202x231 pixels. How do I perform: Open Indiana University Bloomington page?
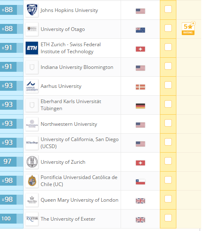click(x=77, y=67)
